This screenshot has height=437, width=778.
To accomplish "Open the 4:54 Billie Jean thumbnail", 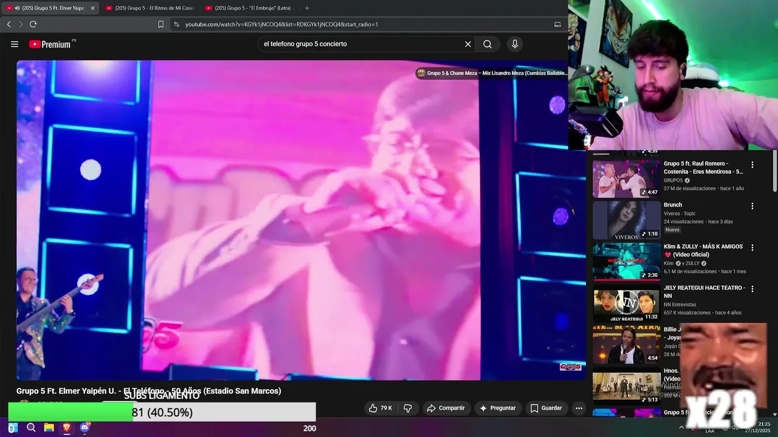I will coord(626,344).
